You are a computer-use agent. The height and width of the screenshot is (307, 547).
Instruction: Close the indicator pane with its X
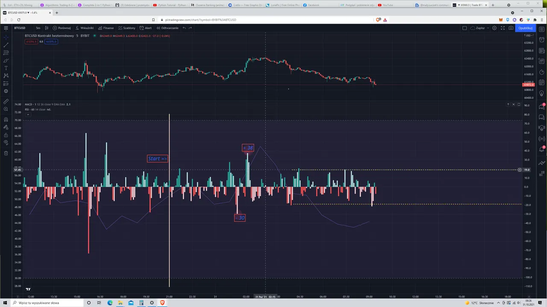click(x=513, y=104)
